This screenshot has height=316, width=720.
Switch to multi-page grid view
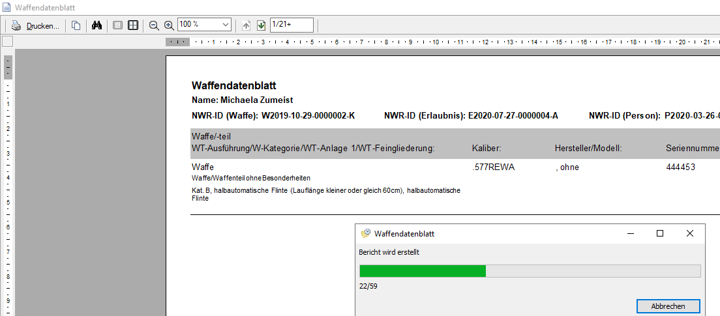133,25
